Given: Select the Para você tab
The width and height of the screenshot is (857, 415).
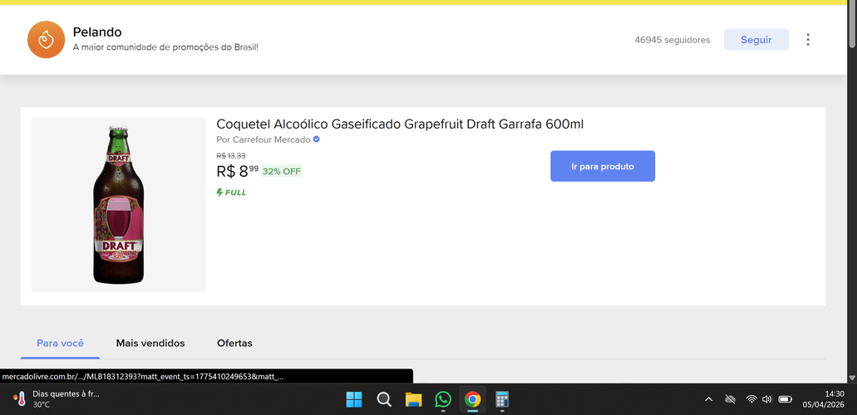Looking at the screenshot, I should tap(60, 344).
